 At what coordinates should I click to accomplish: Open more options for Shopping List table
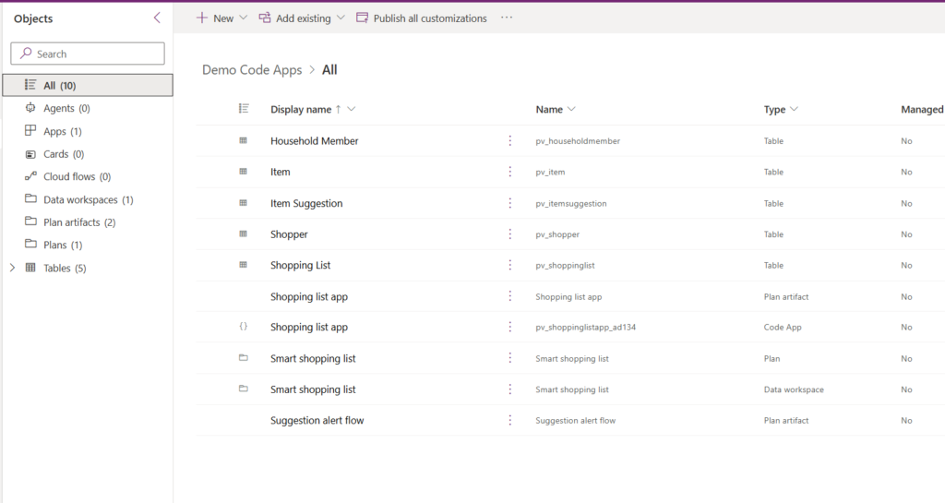[509, 265]
